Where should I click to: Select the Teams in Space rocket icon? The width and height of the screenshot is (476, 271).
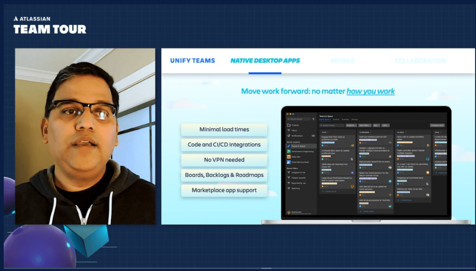289,146
